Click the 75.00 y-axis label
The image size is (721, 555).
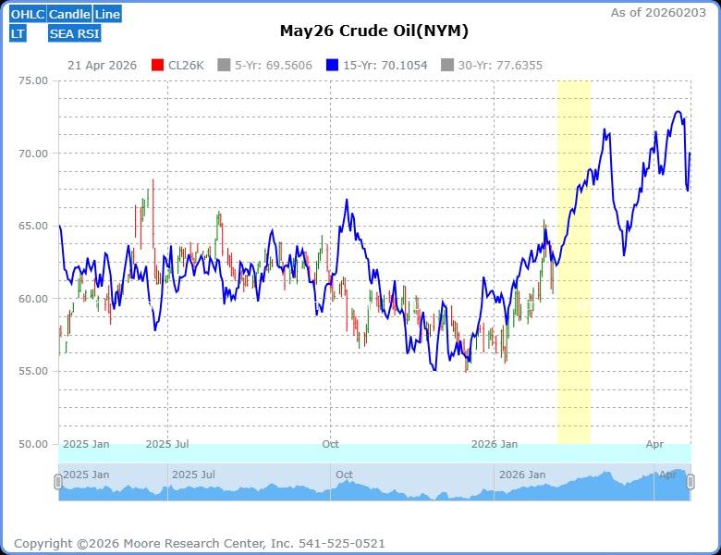(33, 80)
